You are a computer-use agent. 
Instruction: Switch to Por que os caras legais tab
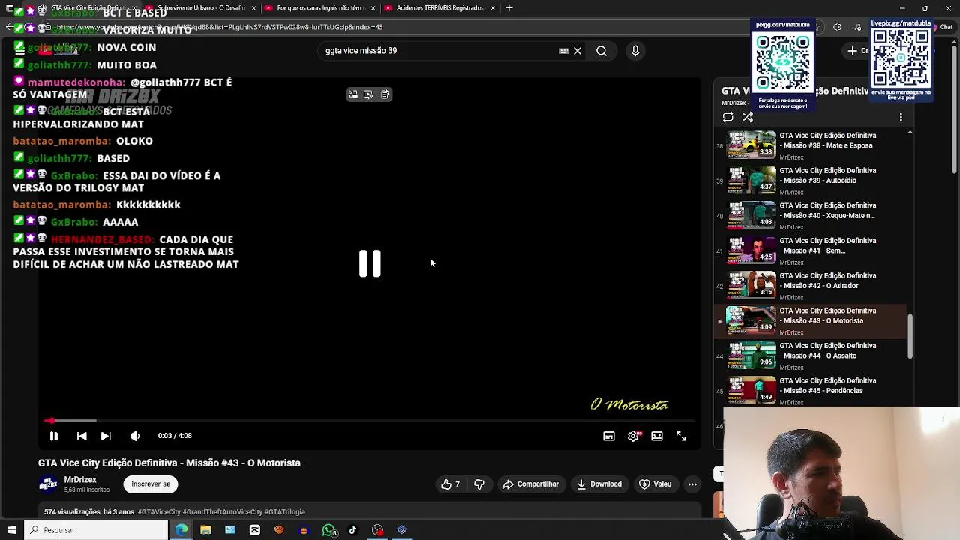320,8
